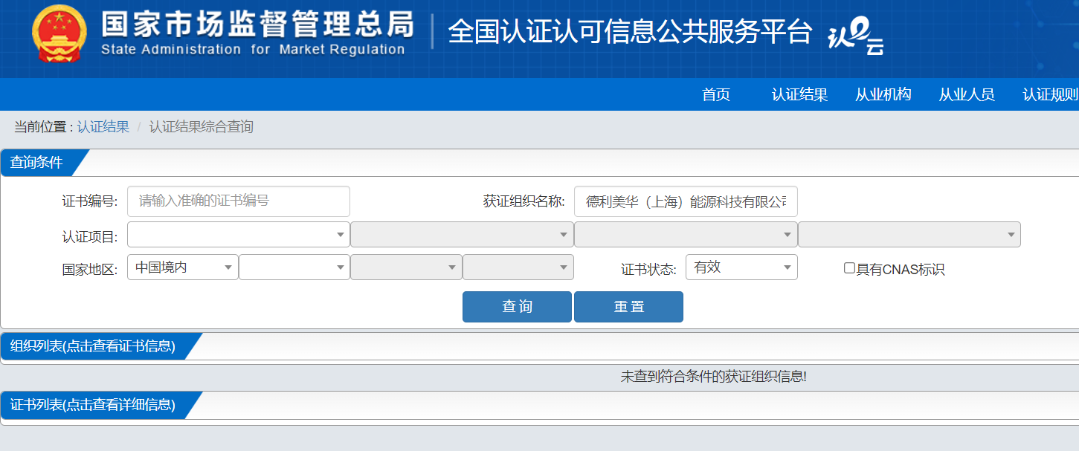Open the 认证规则 navigation menu
The width and height of the screenshot is (1079, 451).
tap(1050, 94)
